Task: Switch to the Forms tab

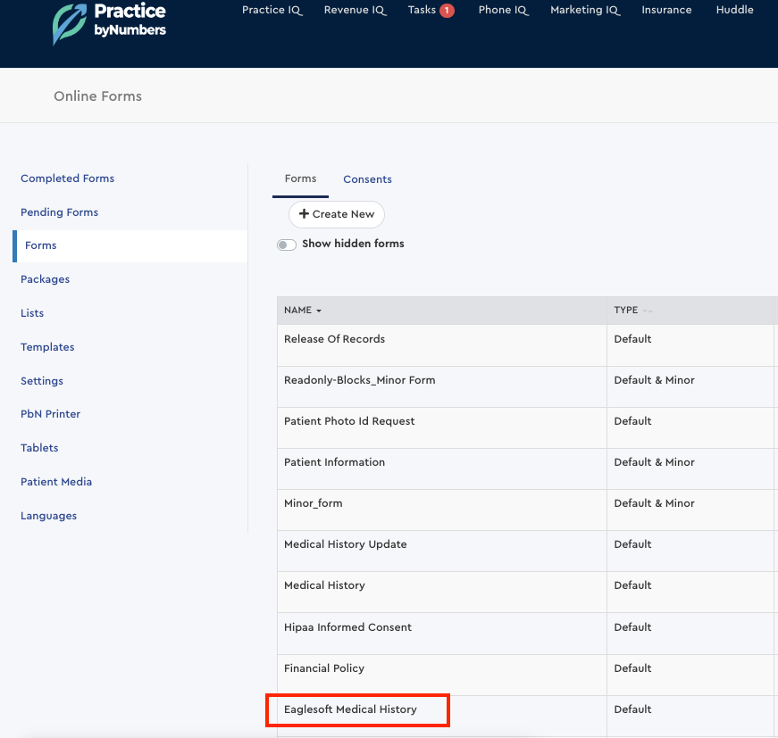Action: (300, 178)
